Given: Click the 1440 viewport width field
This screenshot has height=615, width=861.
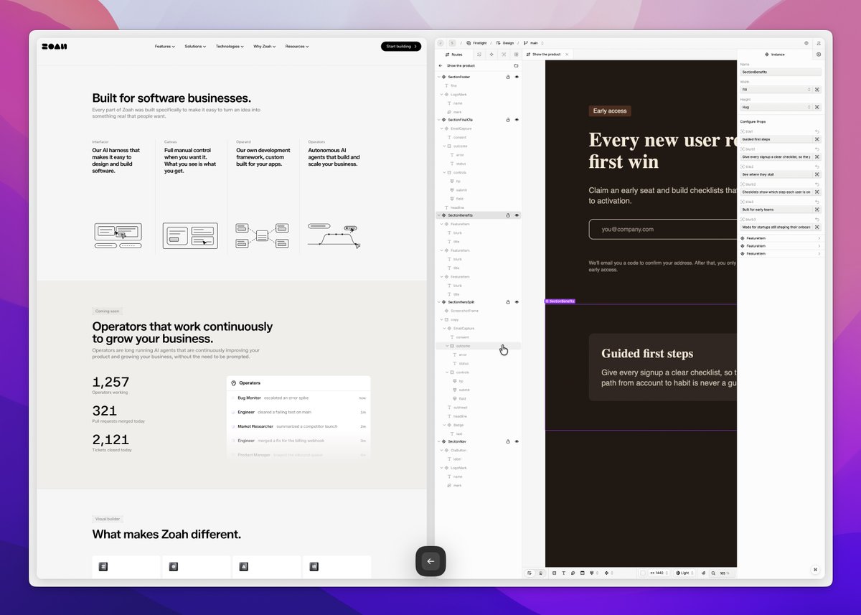Looking at the screenshot, I should [x=659, y=573].
